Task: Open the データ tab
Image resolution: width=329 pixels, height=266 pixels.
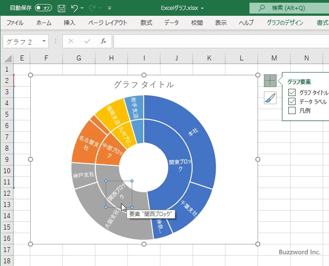Action: tap(171, 23)
